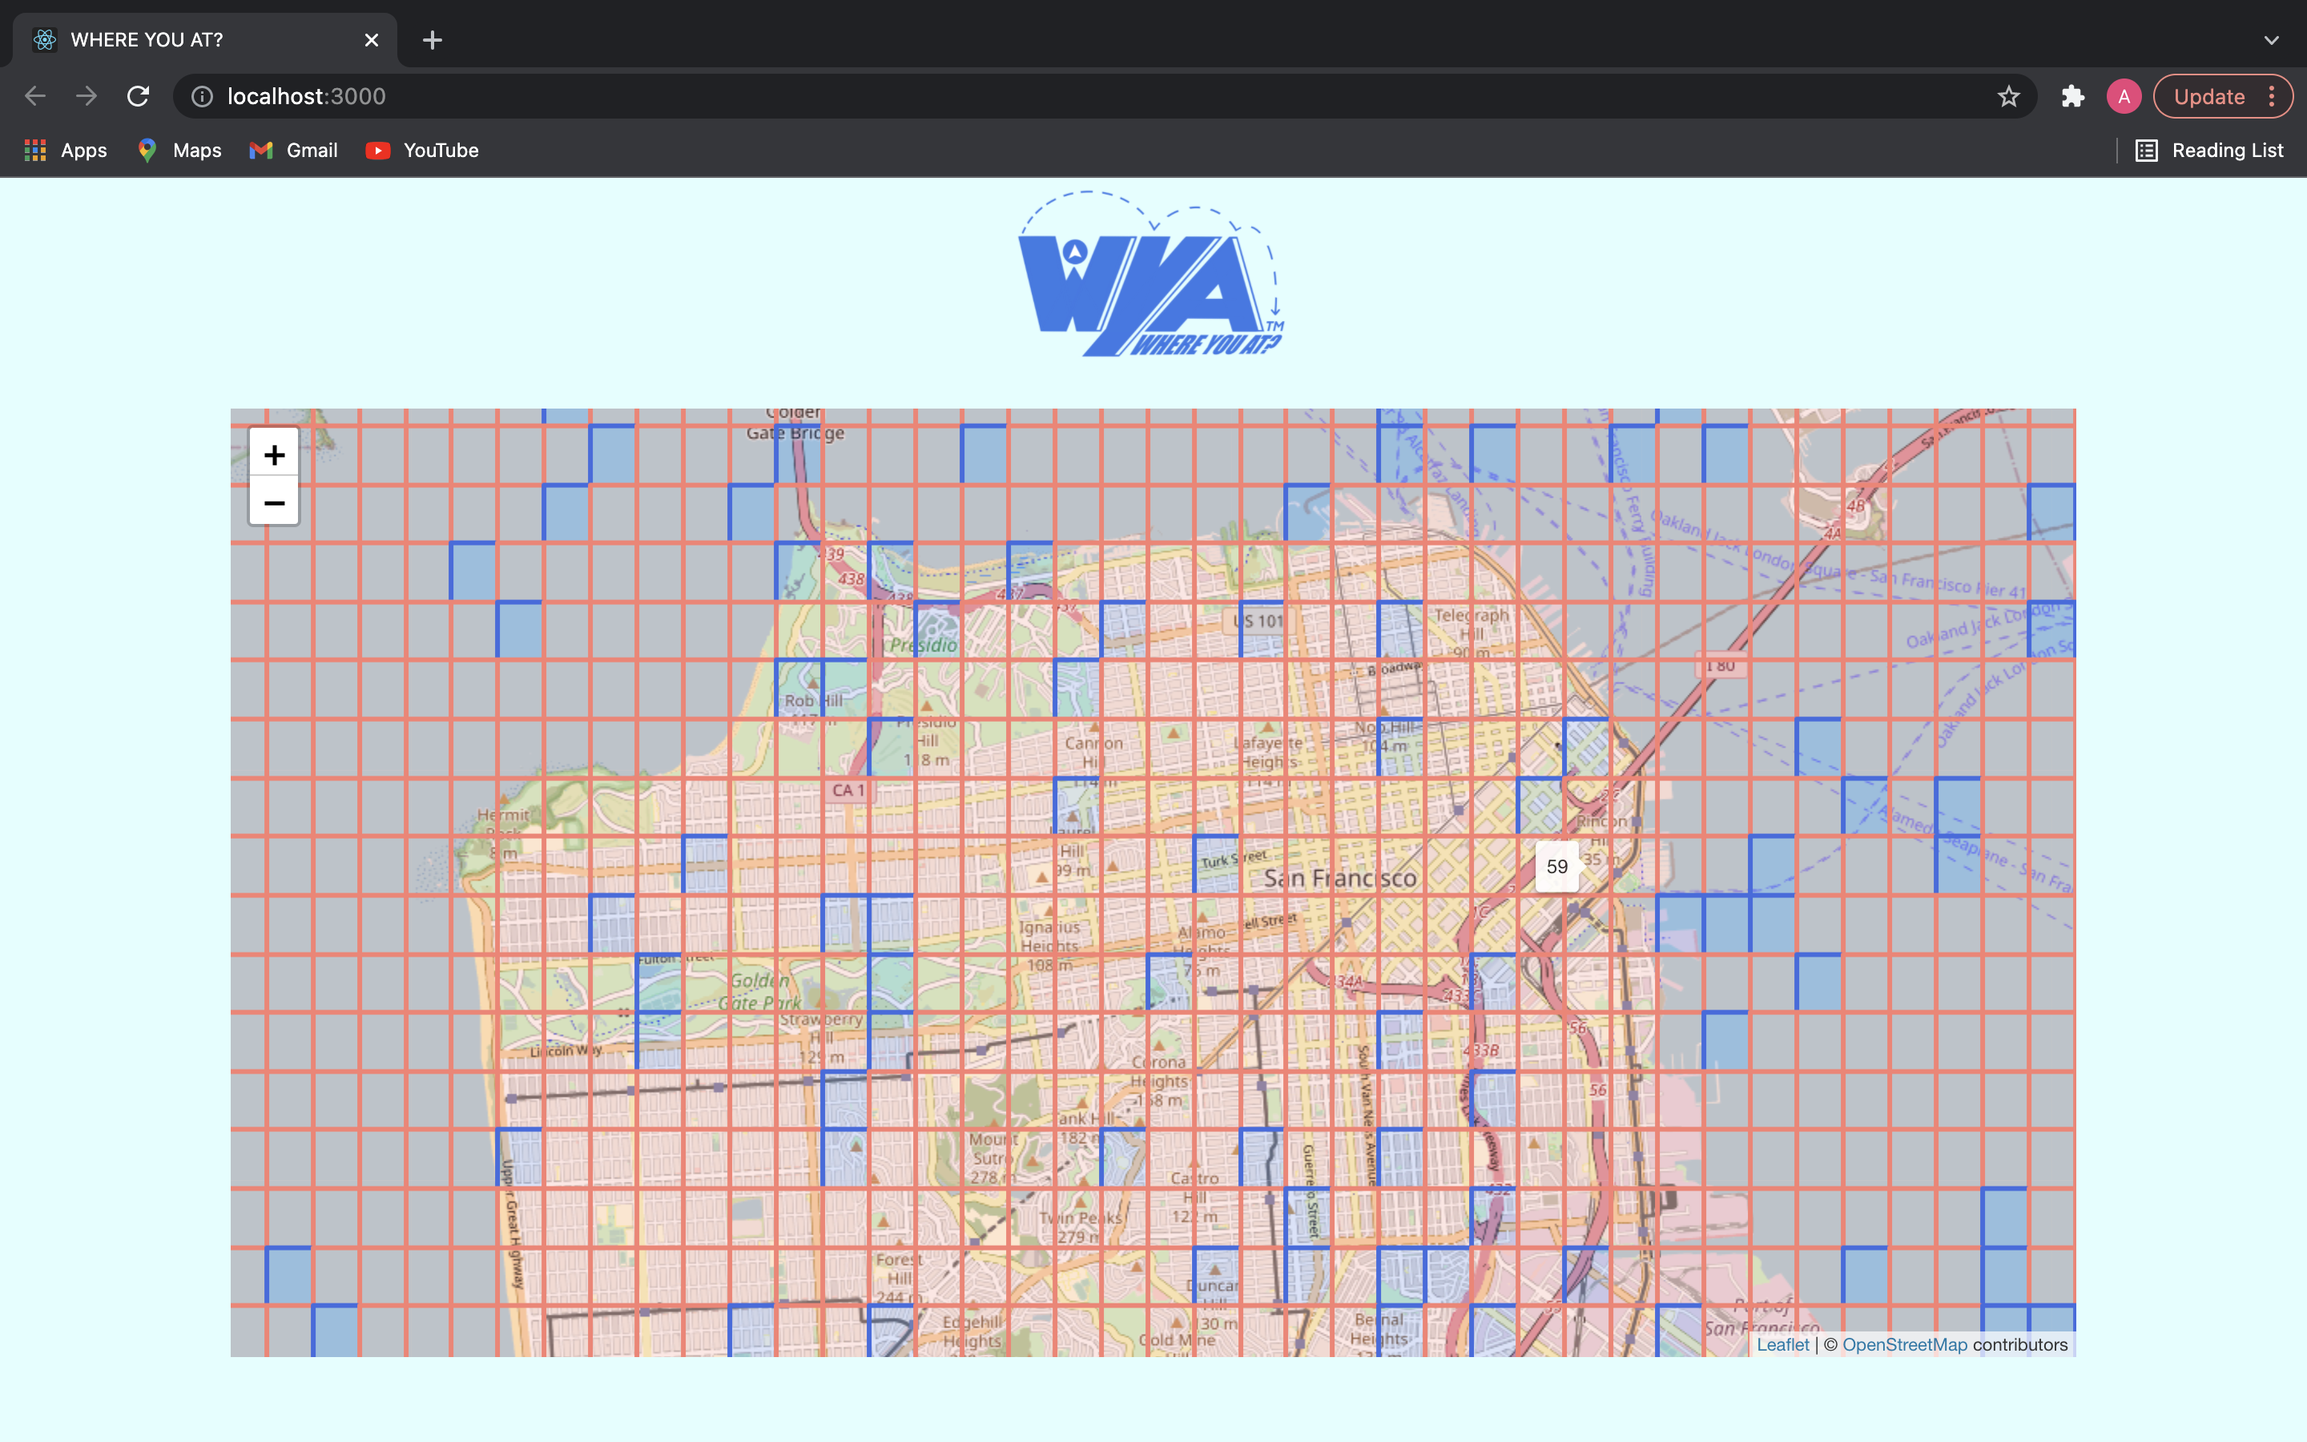Zoom out the map with minus button
This screenshot has width=2307, height=1442.
coord(274,502)
